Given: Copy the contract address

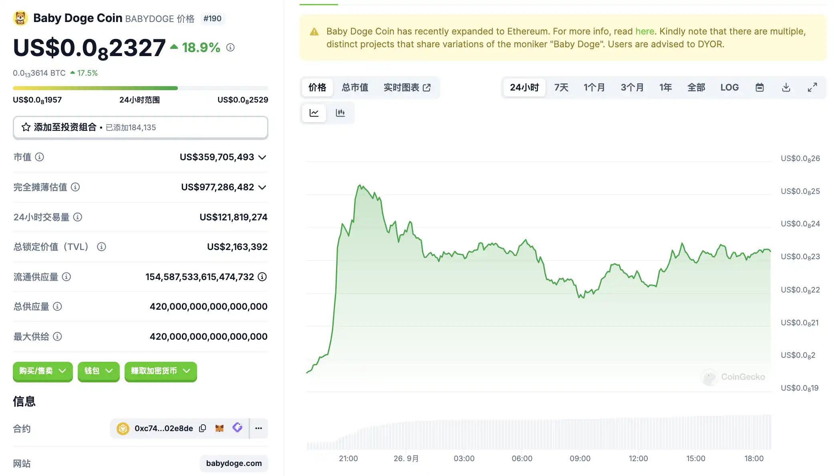Looking at the screenshot, I should 203,428.
